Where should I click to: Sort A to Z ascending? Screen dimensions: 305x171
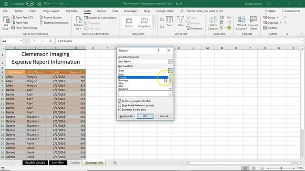click(162, 19)
